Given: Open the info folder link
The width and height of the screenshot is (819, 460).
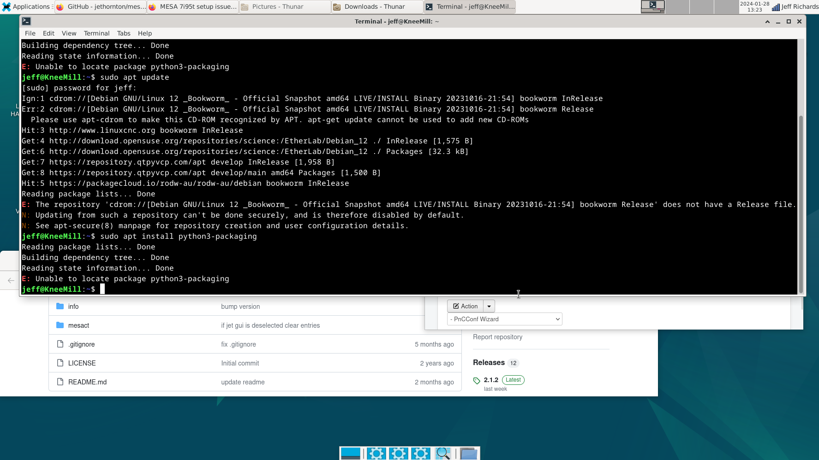Looking at the screenshot, I should point(73,307).
